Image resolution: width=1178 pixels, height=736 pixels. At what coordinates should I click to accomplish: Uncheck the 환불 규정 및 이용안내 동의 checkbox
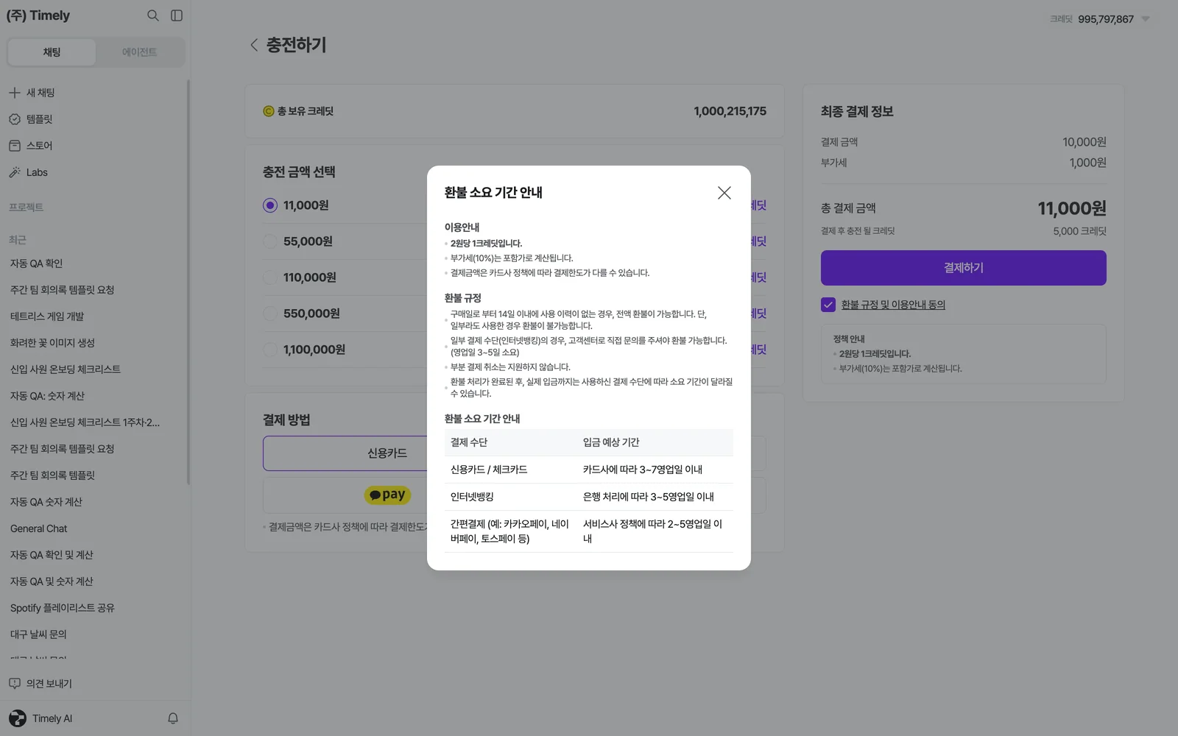click(828, 305)
